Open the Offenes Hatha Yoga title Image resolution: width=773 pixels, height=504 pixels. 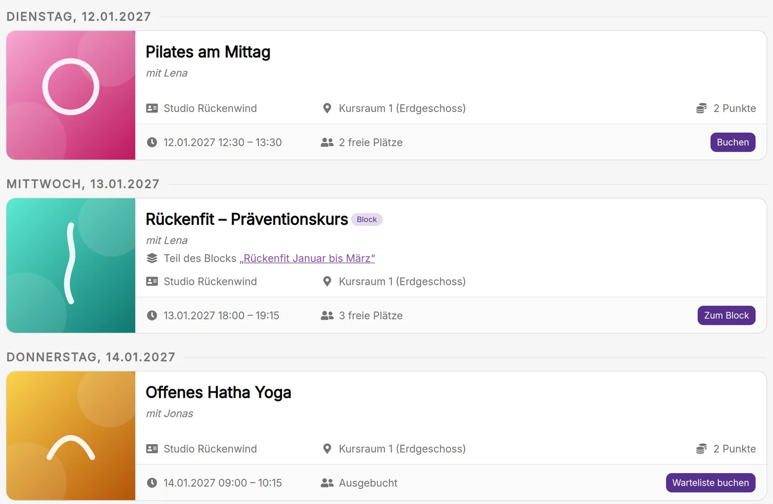click(x=218, y=392)
